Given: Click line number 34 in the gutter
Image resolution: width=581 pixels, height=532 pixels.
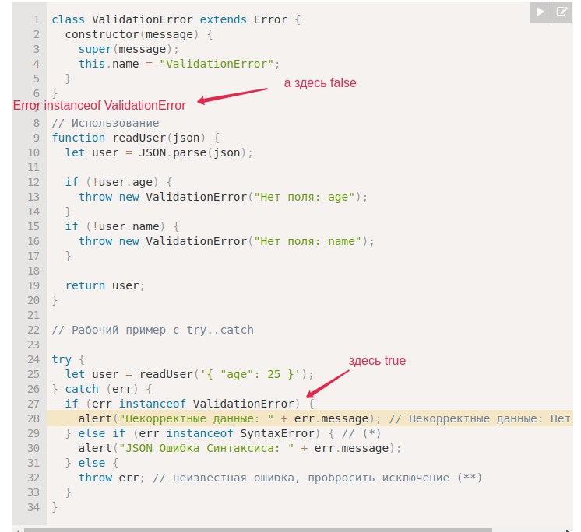Looking at the screenshot, I should click(33, 507).
